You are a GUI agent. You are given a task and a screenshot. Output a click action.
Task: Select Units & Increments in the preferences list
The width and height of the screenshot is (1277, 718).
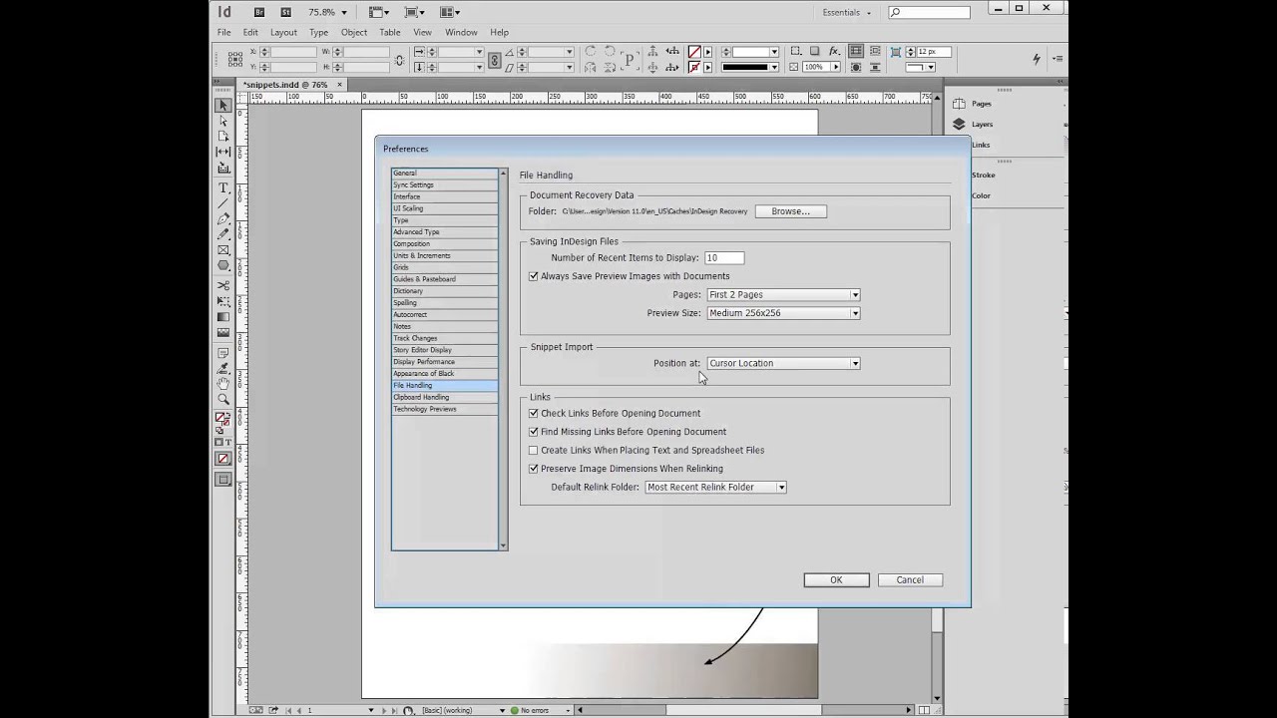pos(445,255)
